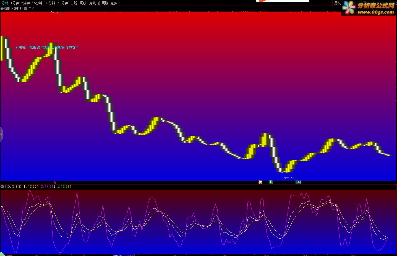
Task: Select the 1分钟 period tab
Action: coord(15,3)
